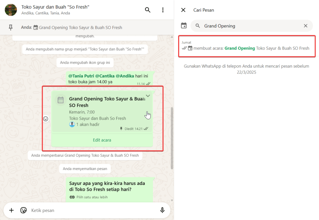
Task: Clear the Grand Opening search text
Action: coord(306,26)
